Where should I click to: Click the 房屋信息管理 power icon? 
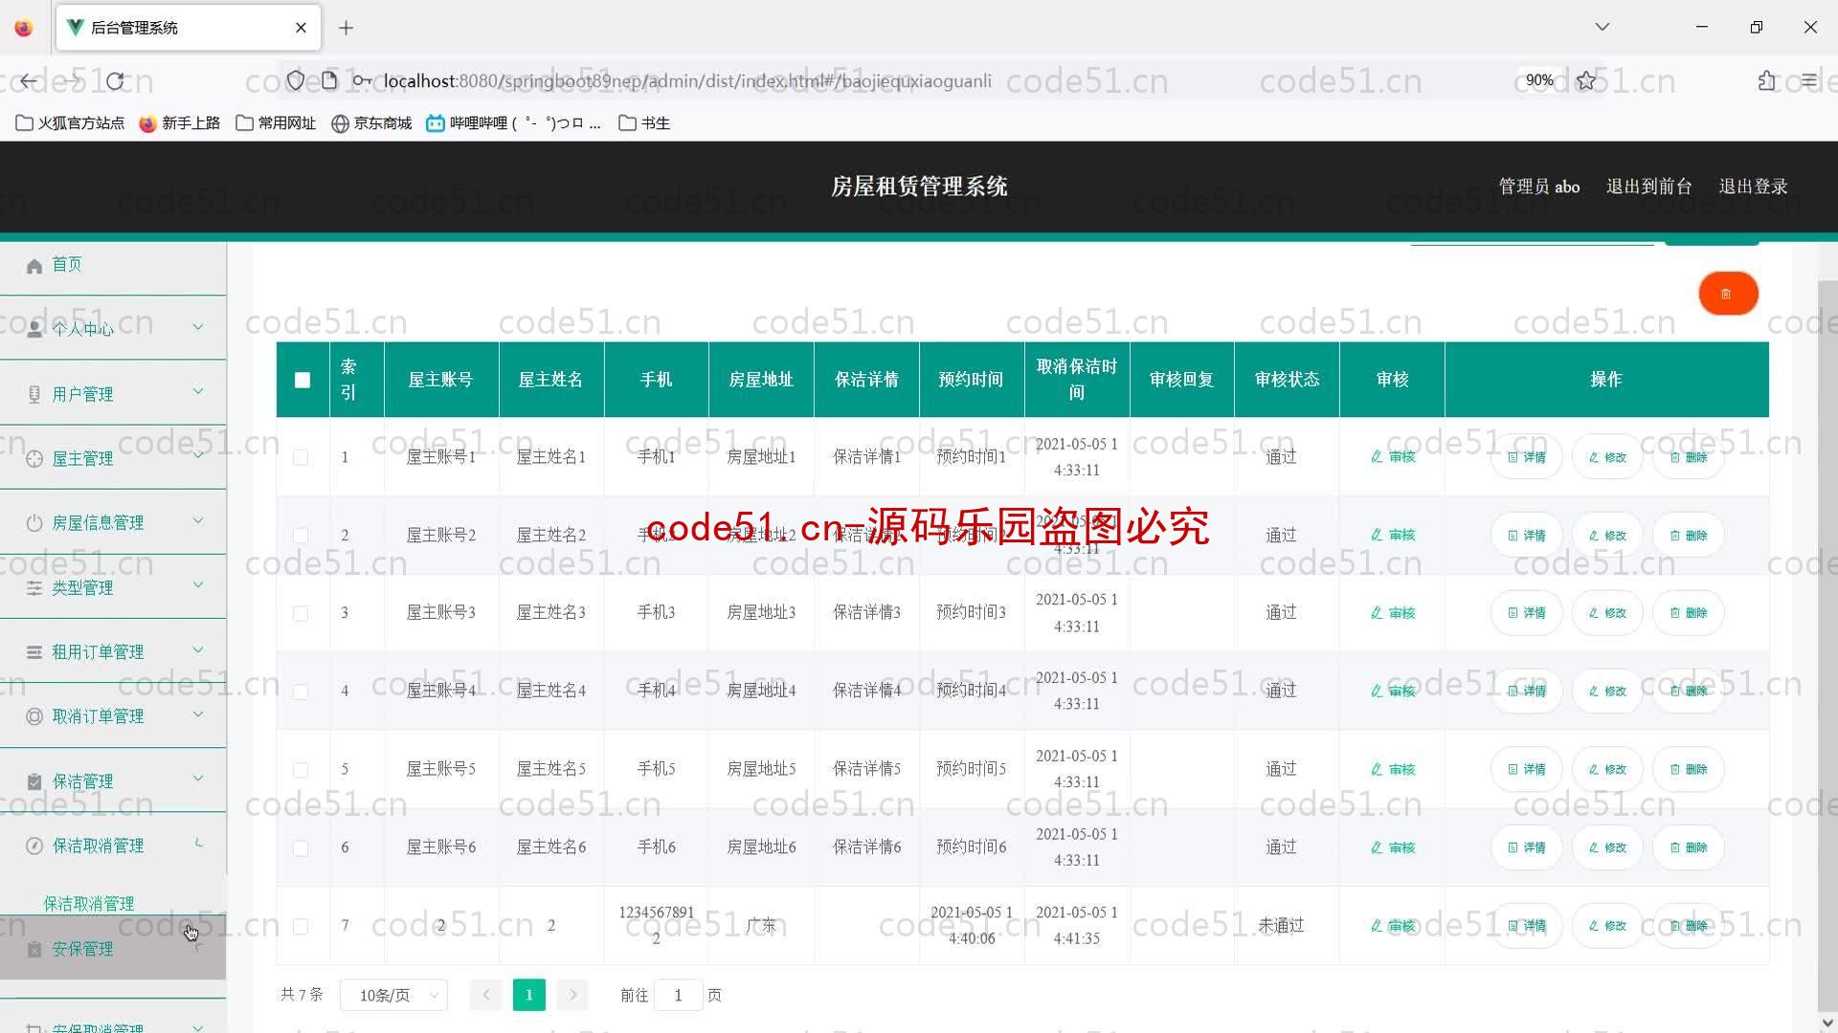pos(34,523)
